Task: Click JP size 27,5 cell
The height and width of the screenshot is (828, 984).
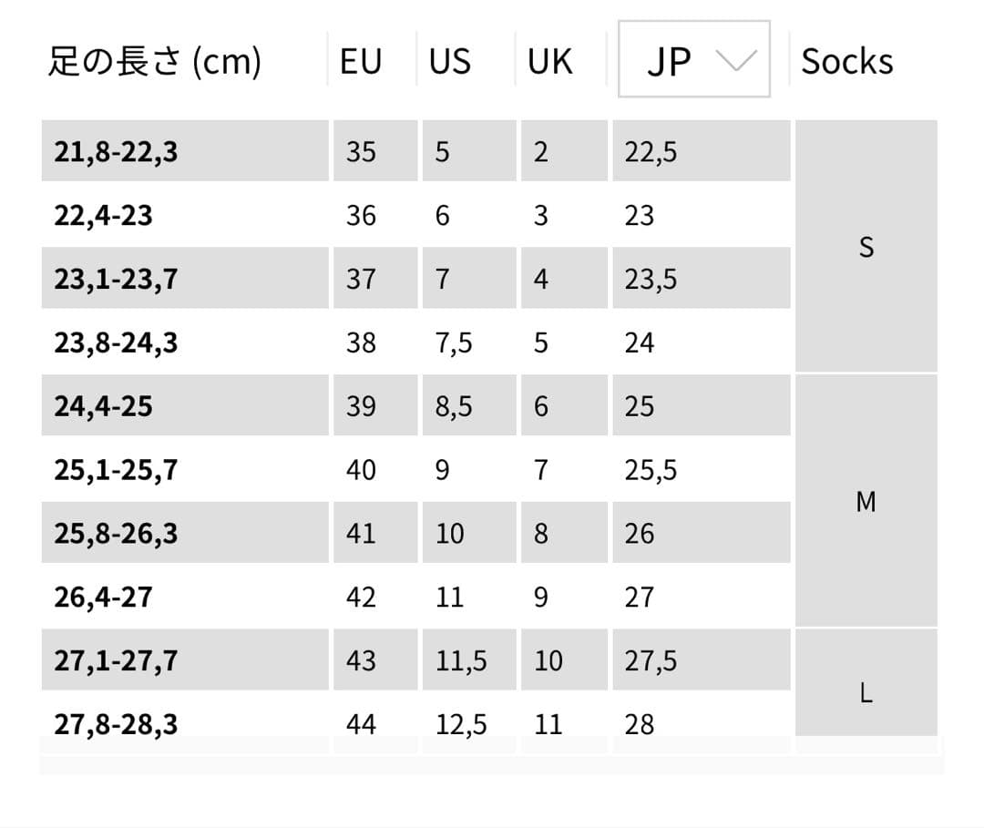Action: pyautogui.click(x=651, y=661)
